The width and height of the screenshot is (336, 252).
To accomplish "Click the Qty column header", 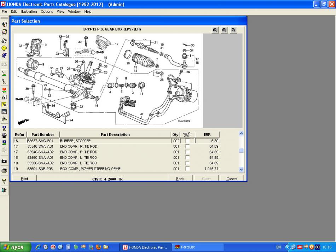I will pos(175,134).
